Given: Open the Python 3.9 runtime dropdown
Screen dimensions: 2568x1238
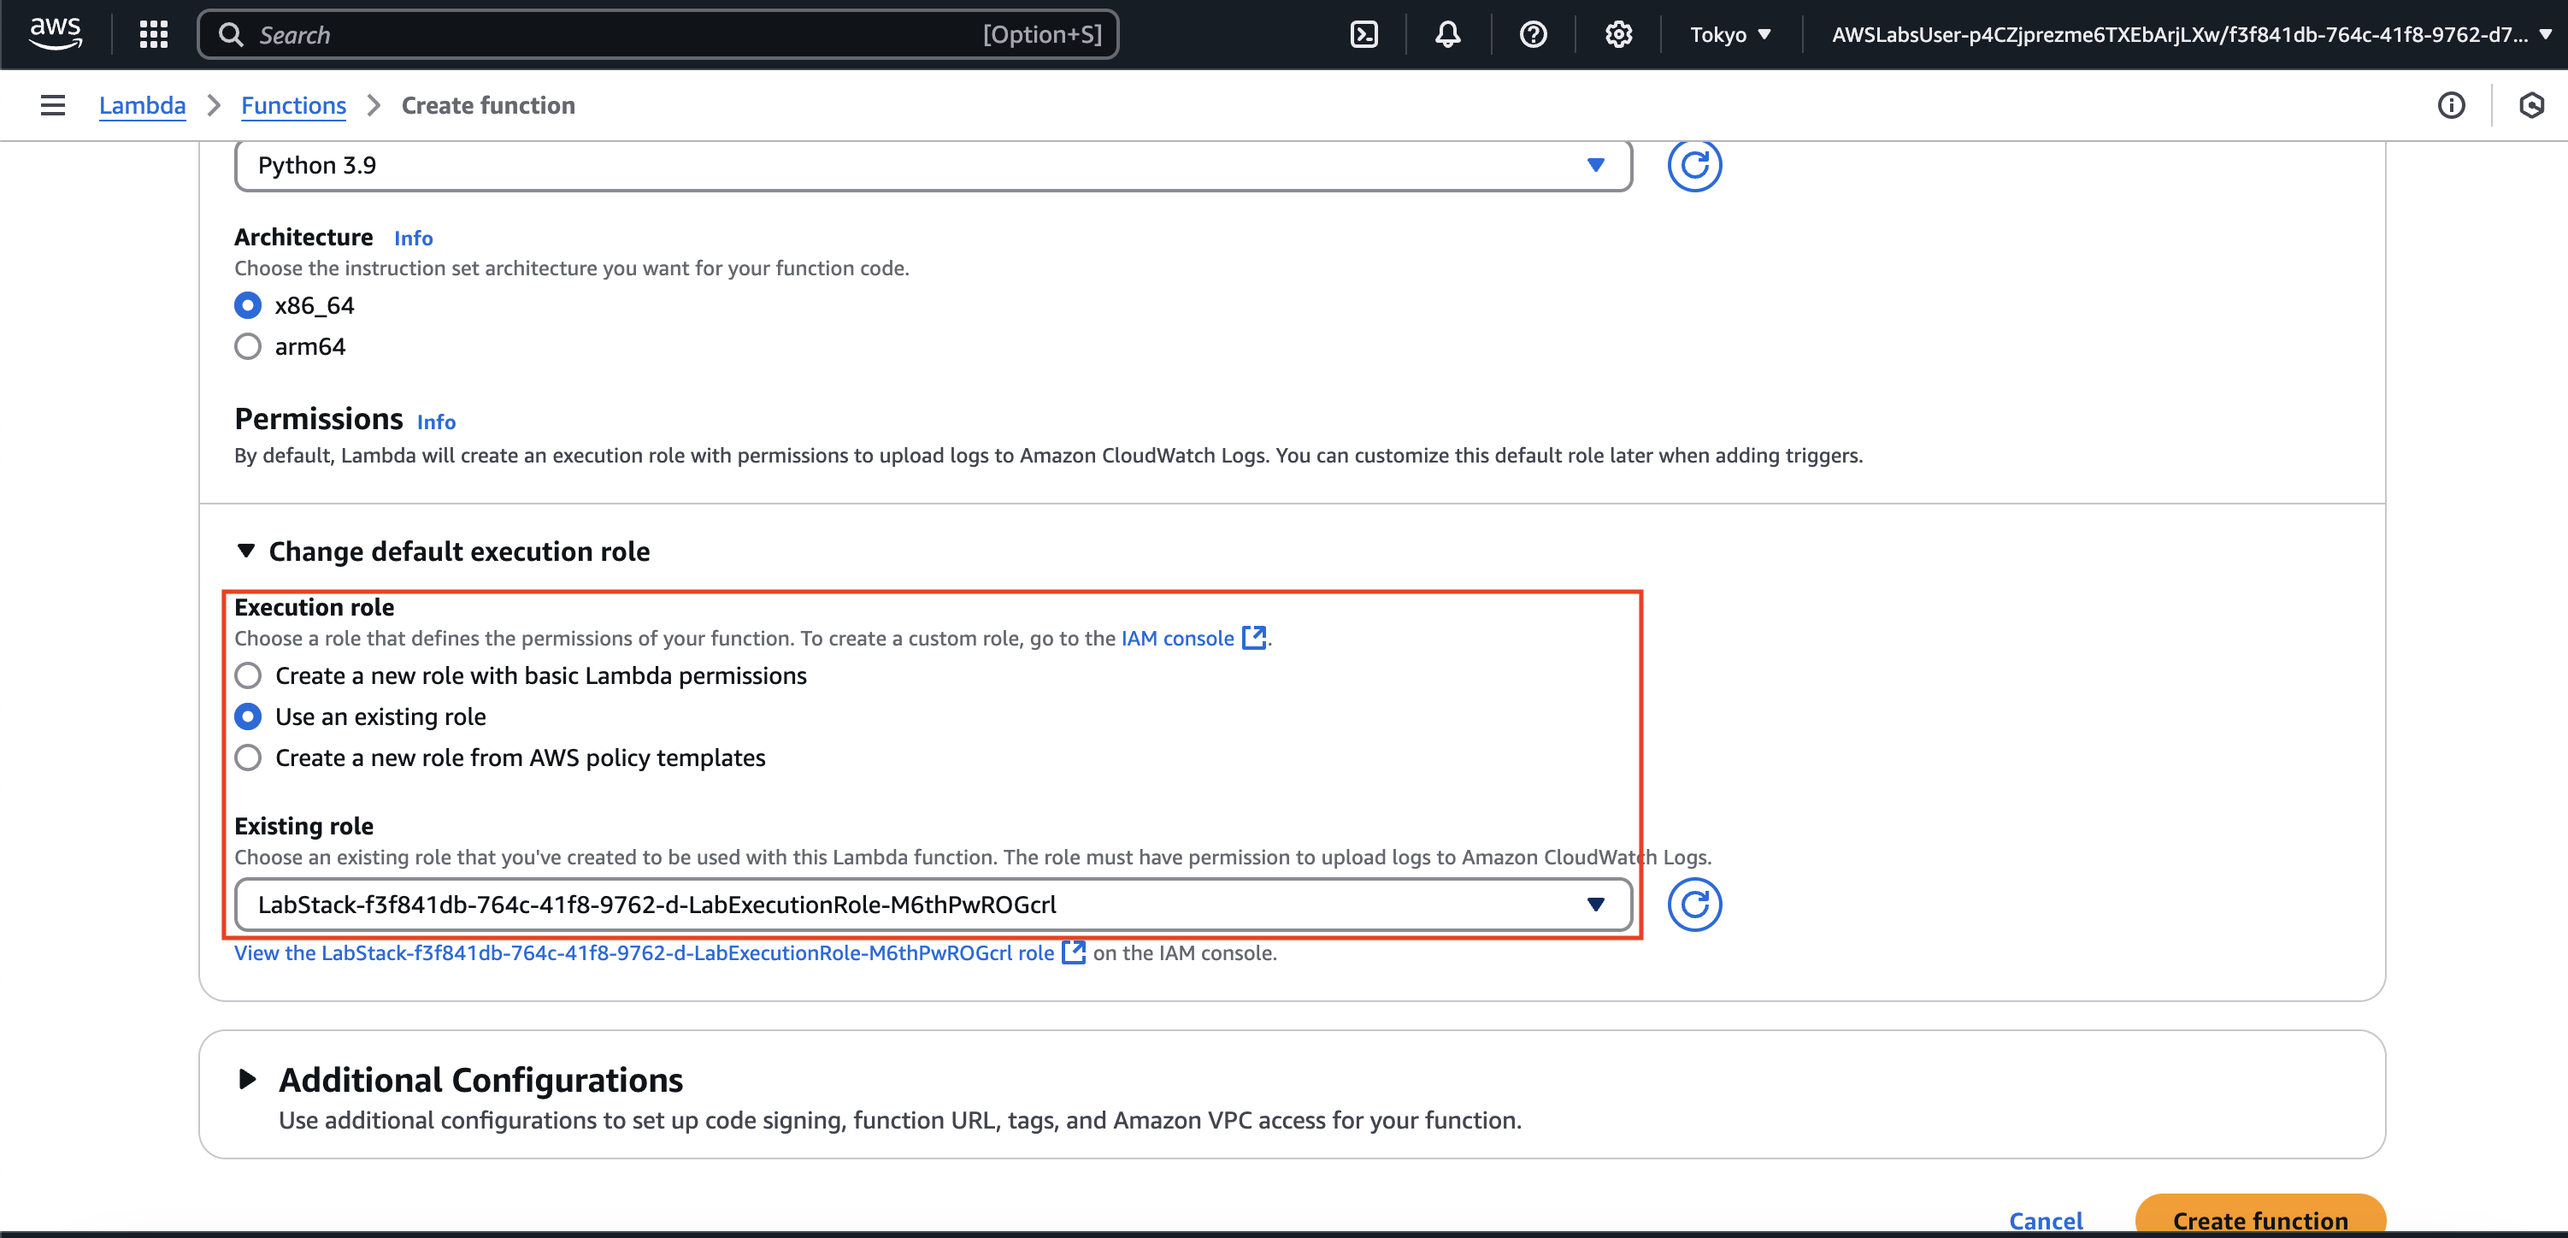Looking at the screenshot, I should pos(932,166).
